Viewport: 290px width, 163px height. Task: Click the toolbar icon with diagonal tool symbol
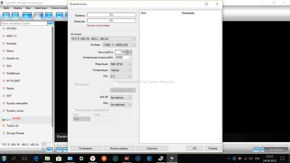pos(48,16)
